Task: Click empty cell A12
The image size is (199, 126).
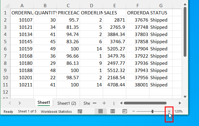Action: click(x=22, y=92)
